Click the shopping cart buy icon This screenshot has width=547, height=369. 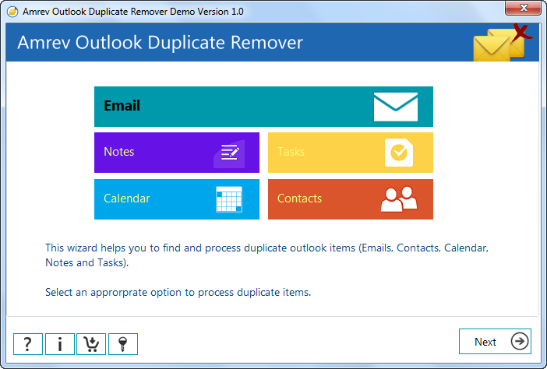coord(91,344)
